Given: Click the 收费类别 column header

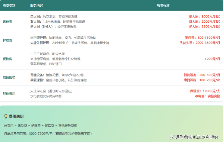Looking at the screenshot, I should pos(9,5).
